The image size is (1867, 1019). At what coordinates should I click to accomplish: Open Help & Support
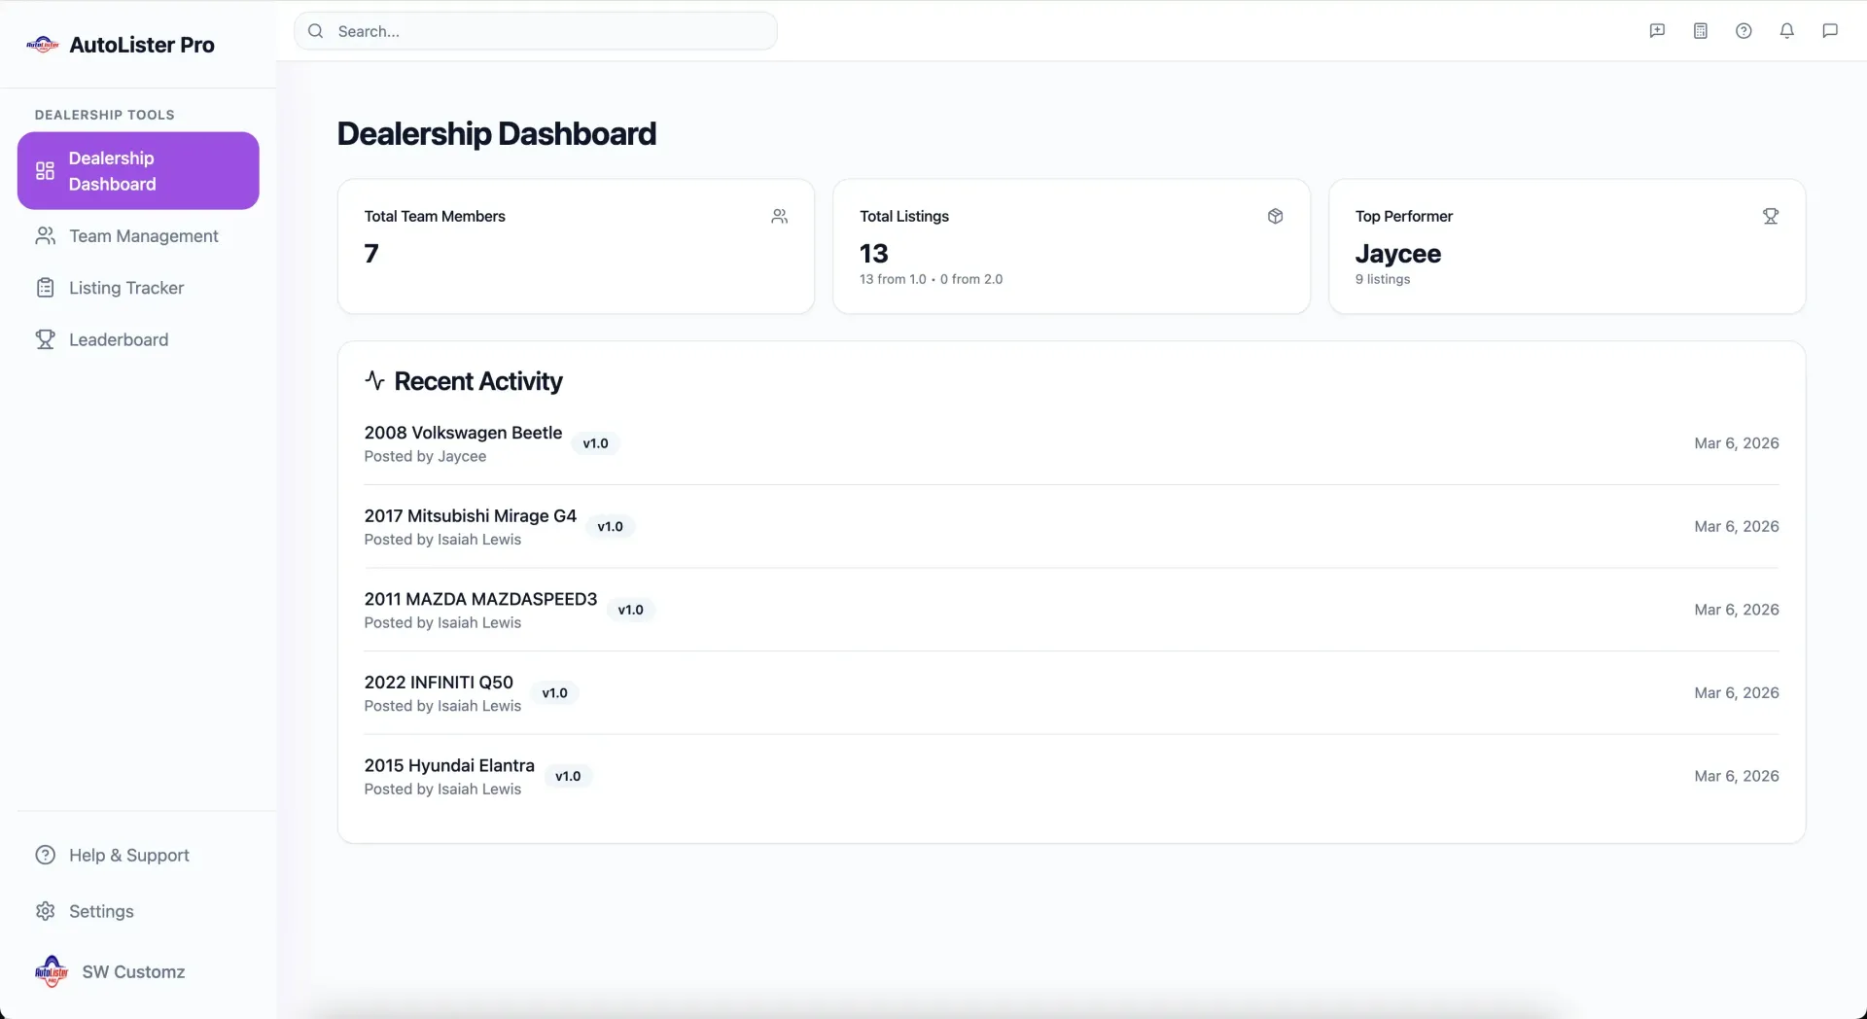point(138,855)
